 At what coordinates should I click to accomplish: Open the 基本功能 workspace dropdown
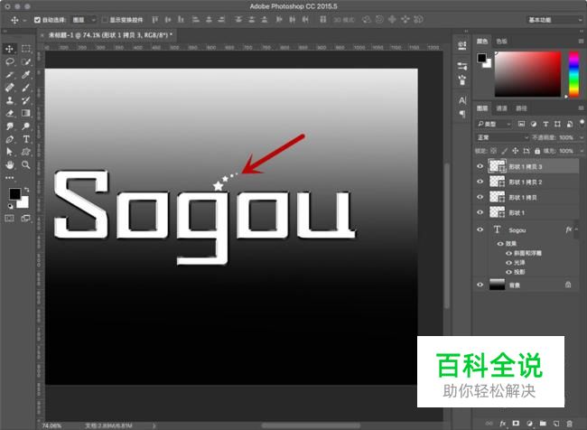click(x=554, y=20)
